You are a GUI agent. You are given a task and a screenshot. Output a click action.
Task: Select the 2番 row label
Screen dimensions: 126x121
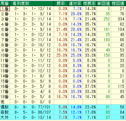(5, 14)
